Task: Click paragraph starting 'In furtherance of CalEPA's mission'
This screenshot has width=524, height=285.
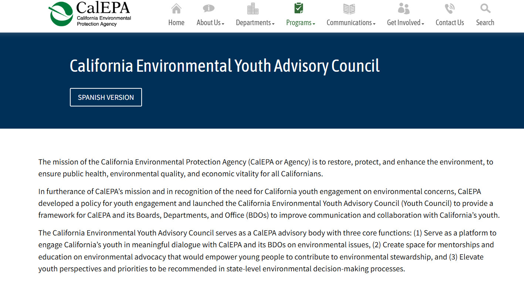Action: click(269, 203)
